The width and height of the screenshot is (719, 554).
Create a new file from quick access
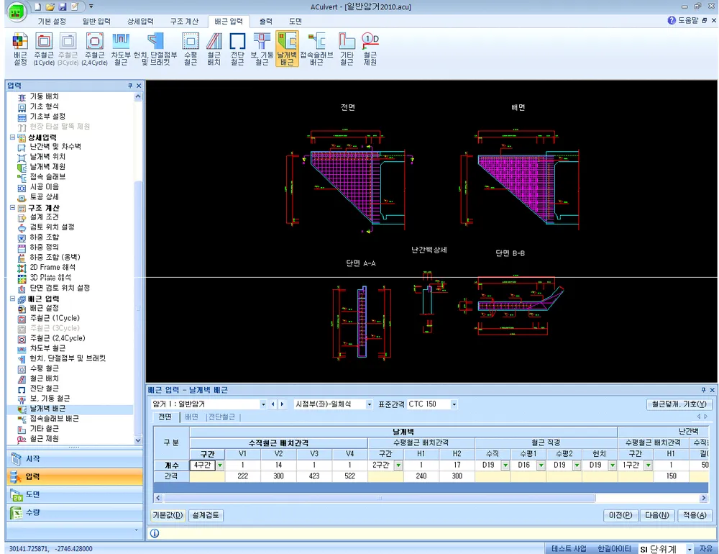point(37,7)
